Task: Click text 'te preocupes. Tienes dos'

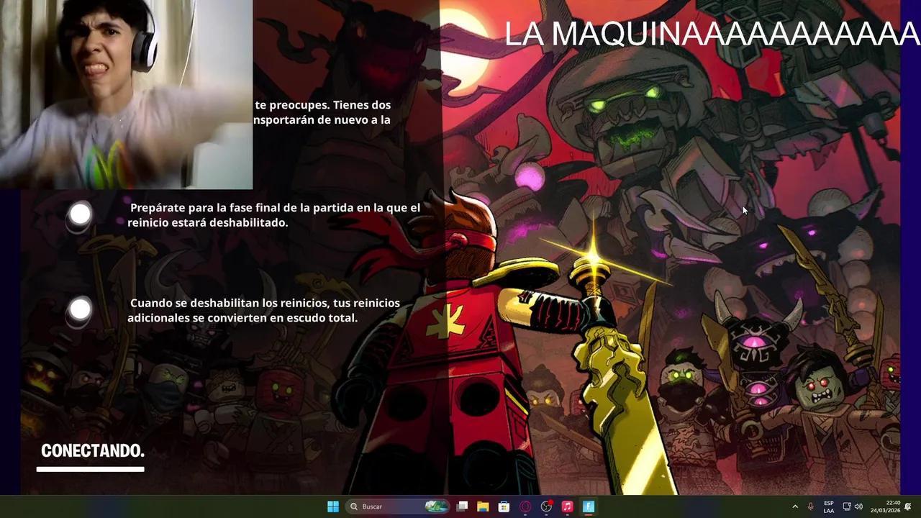Action: [x=323, y=105]
